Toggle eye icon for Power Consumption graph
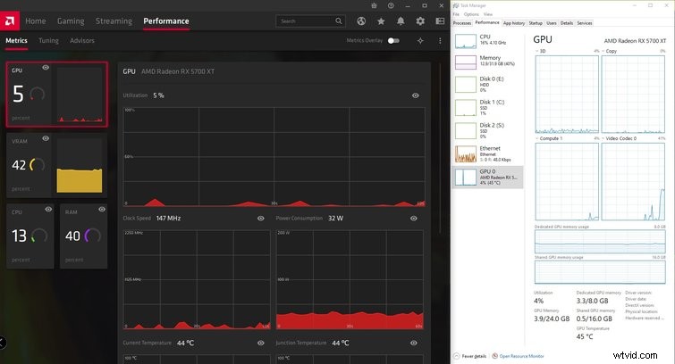Image resolution: width=675 pixels, height=364 pixels. (414, 219)
